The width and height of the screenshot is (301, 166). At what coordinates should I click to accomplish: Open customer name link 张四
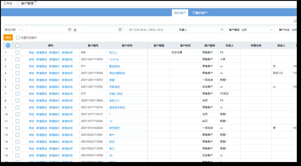112,142
